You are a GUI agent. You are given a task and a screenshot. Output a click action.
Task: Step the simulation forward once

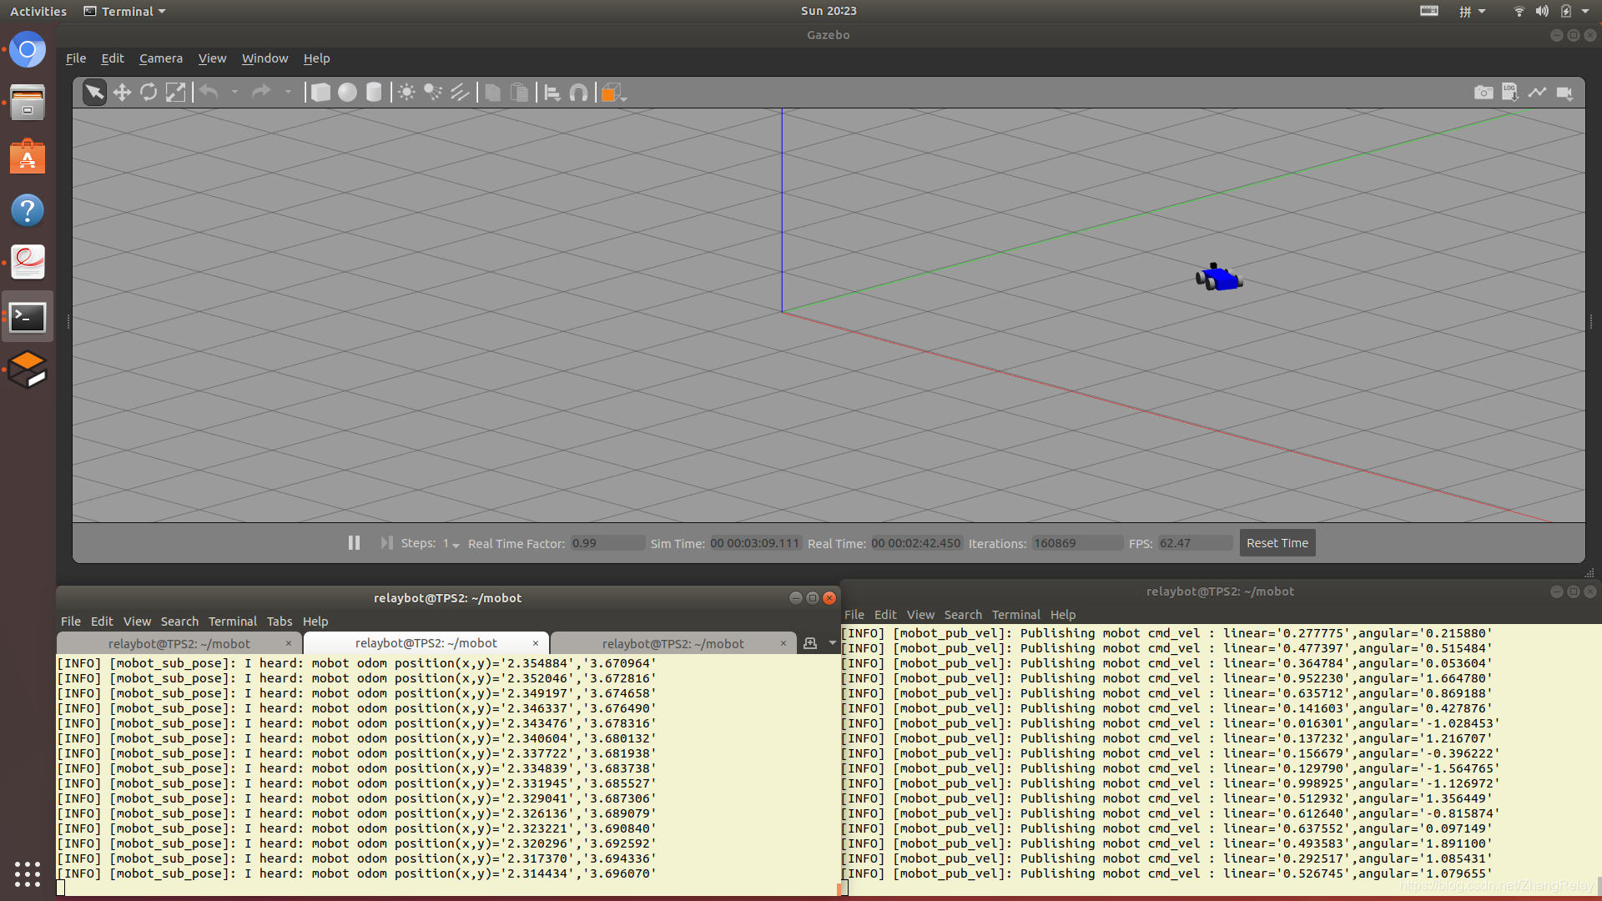coord(386,543)
